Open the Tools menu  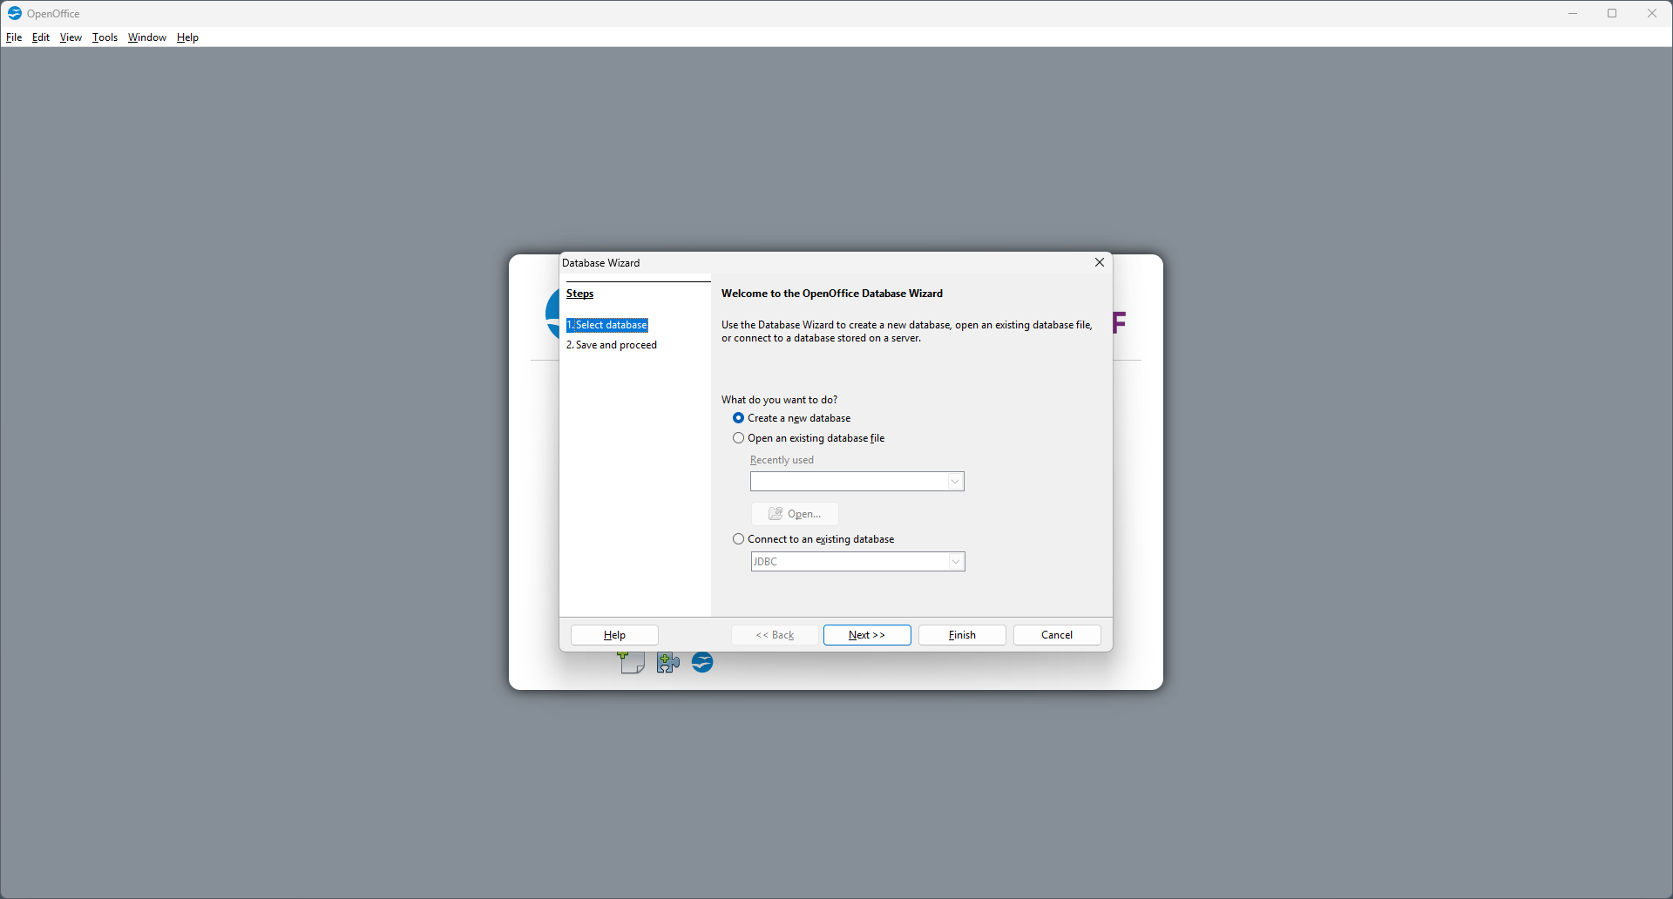click(105, 37)
